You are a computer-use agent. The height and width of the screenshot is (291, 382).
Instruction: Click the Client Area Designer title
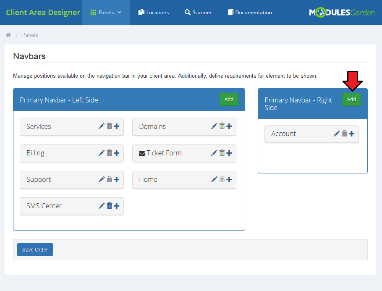(43, 13)
